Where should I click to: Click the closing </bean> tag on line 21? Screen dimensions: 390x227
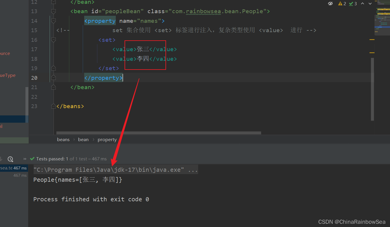(x=82, y=87)
